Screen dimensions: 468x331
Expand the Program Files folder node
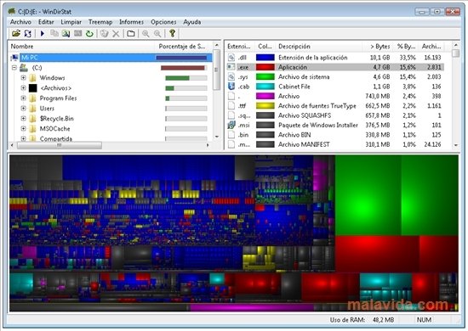tap(23, 98)
